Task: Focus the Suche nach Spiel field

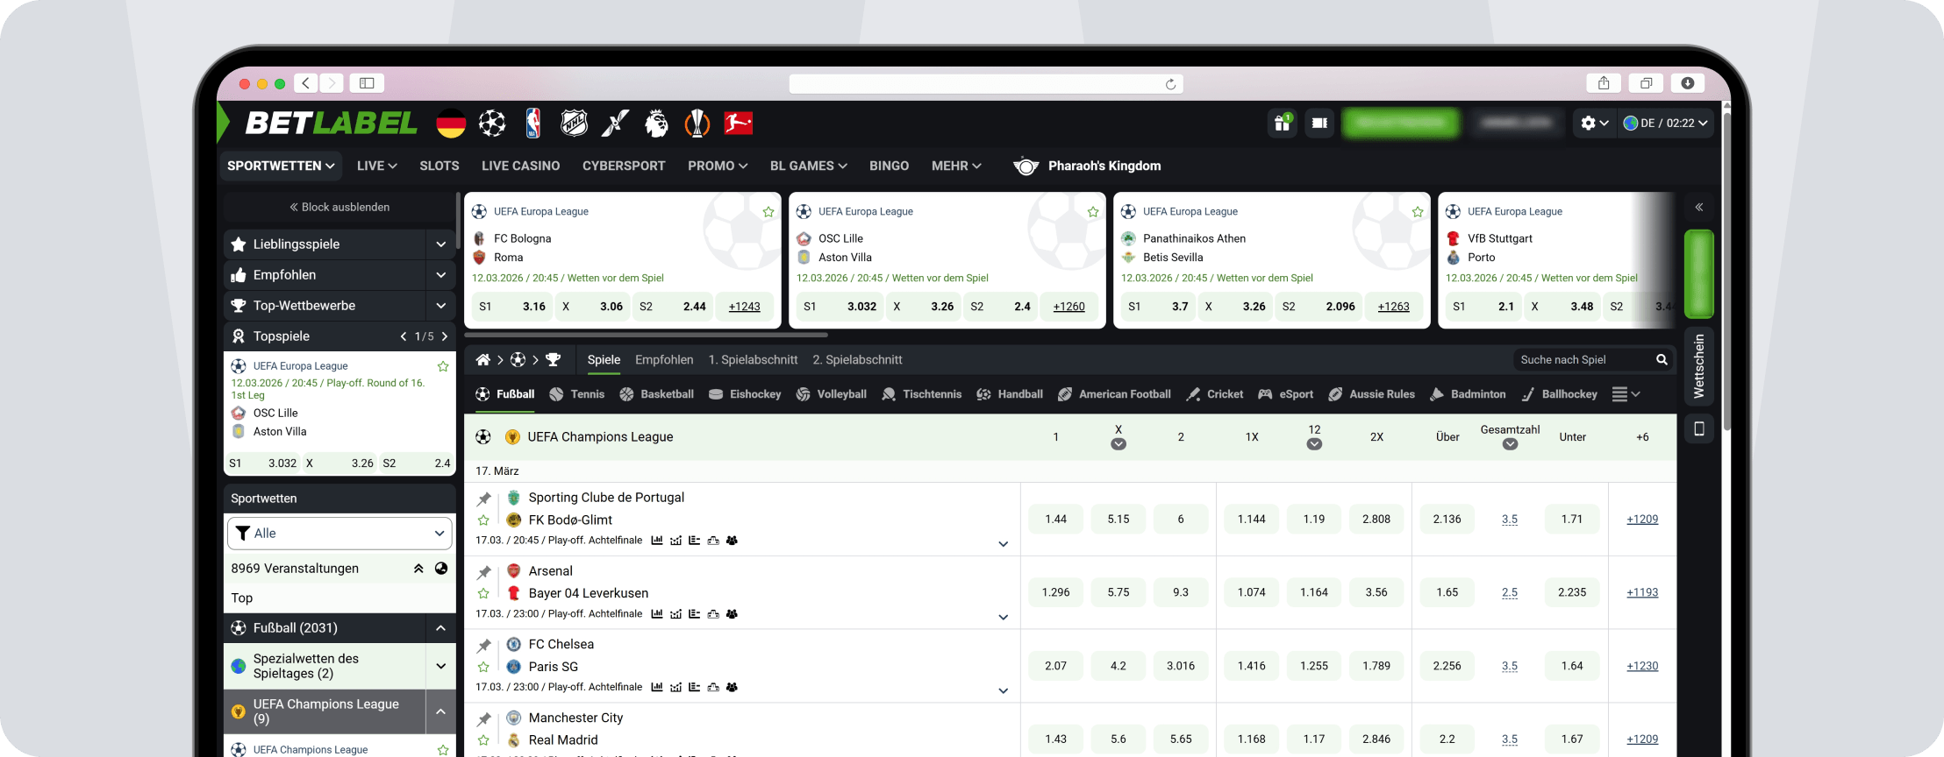Action: tap(1583, 360)
